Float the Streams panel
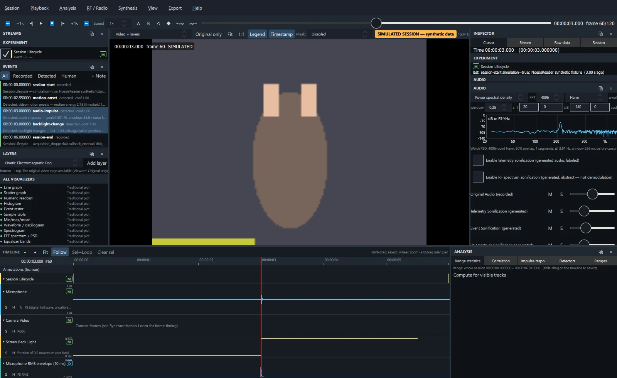This screenshot has width=617, height=378. click(x=92, y=34)
